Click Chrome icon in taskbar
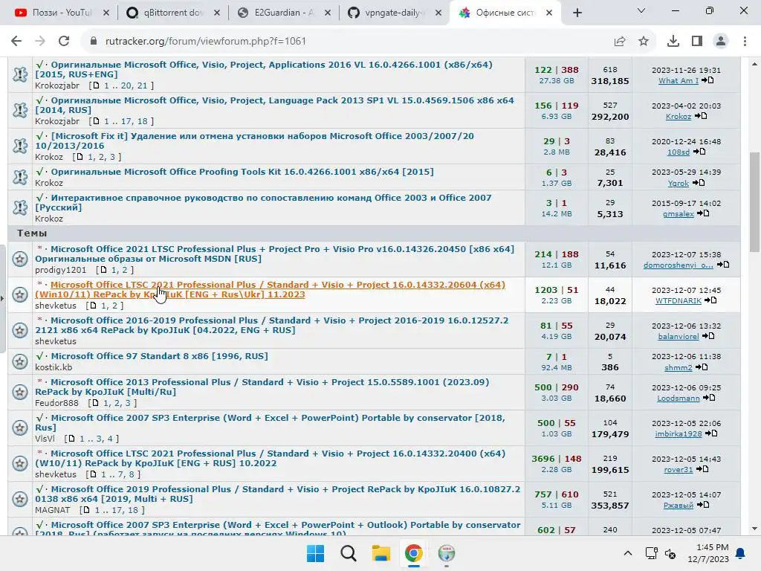The image size is (761, 571). pos(413,553)
